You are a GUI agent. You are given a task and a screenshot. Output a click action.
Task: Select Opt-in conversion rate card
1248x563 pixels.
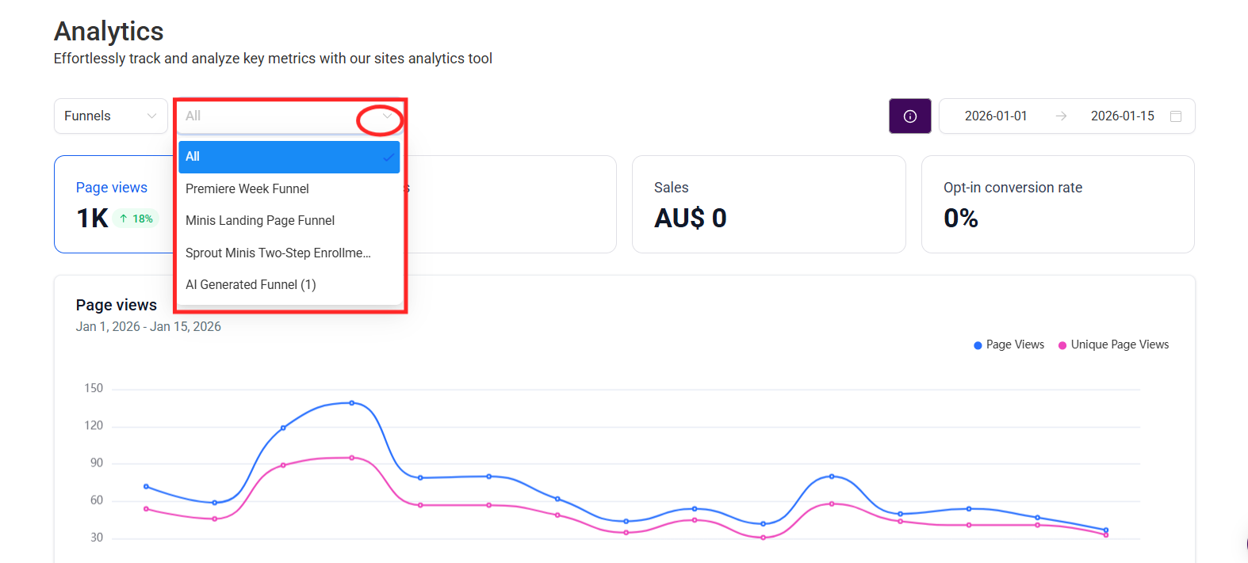point(1057,204)
